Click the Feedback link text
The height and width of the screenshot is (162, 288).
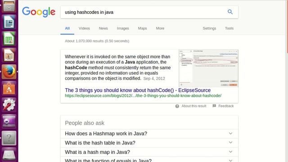(226, 106)
